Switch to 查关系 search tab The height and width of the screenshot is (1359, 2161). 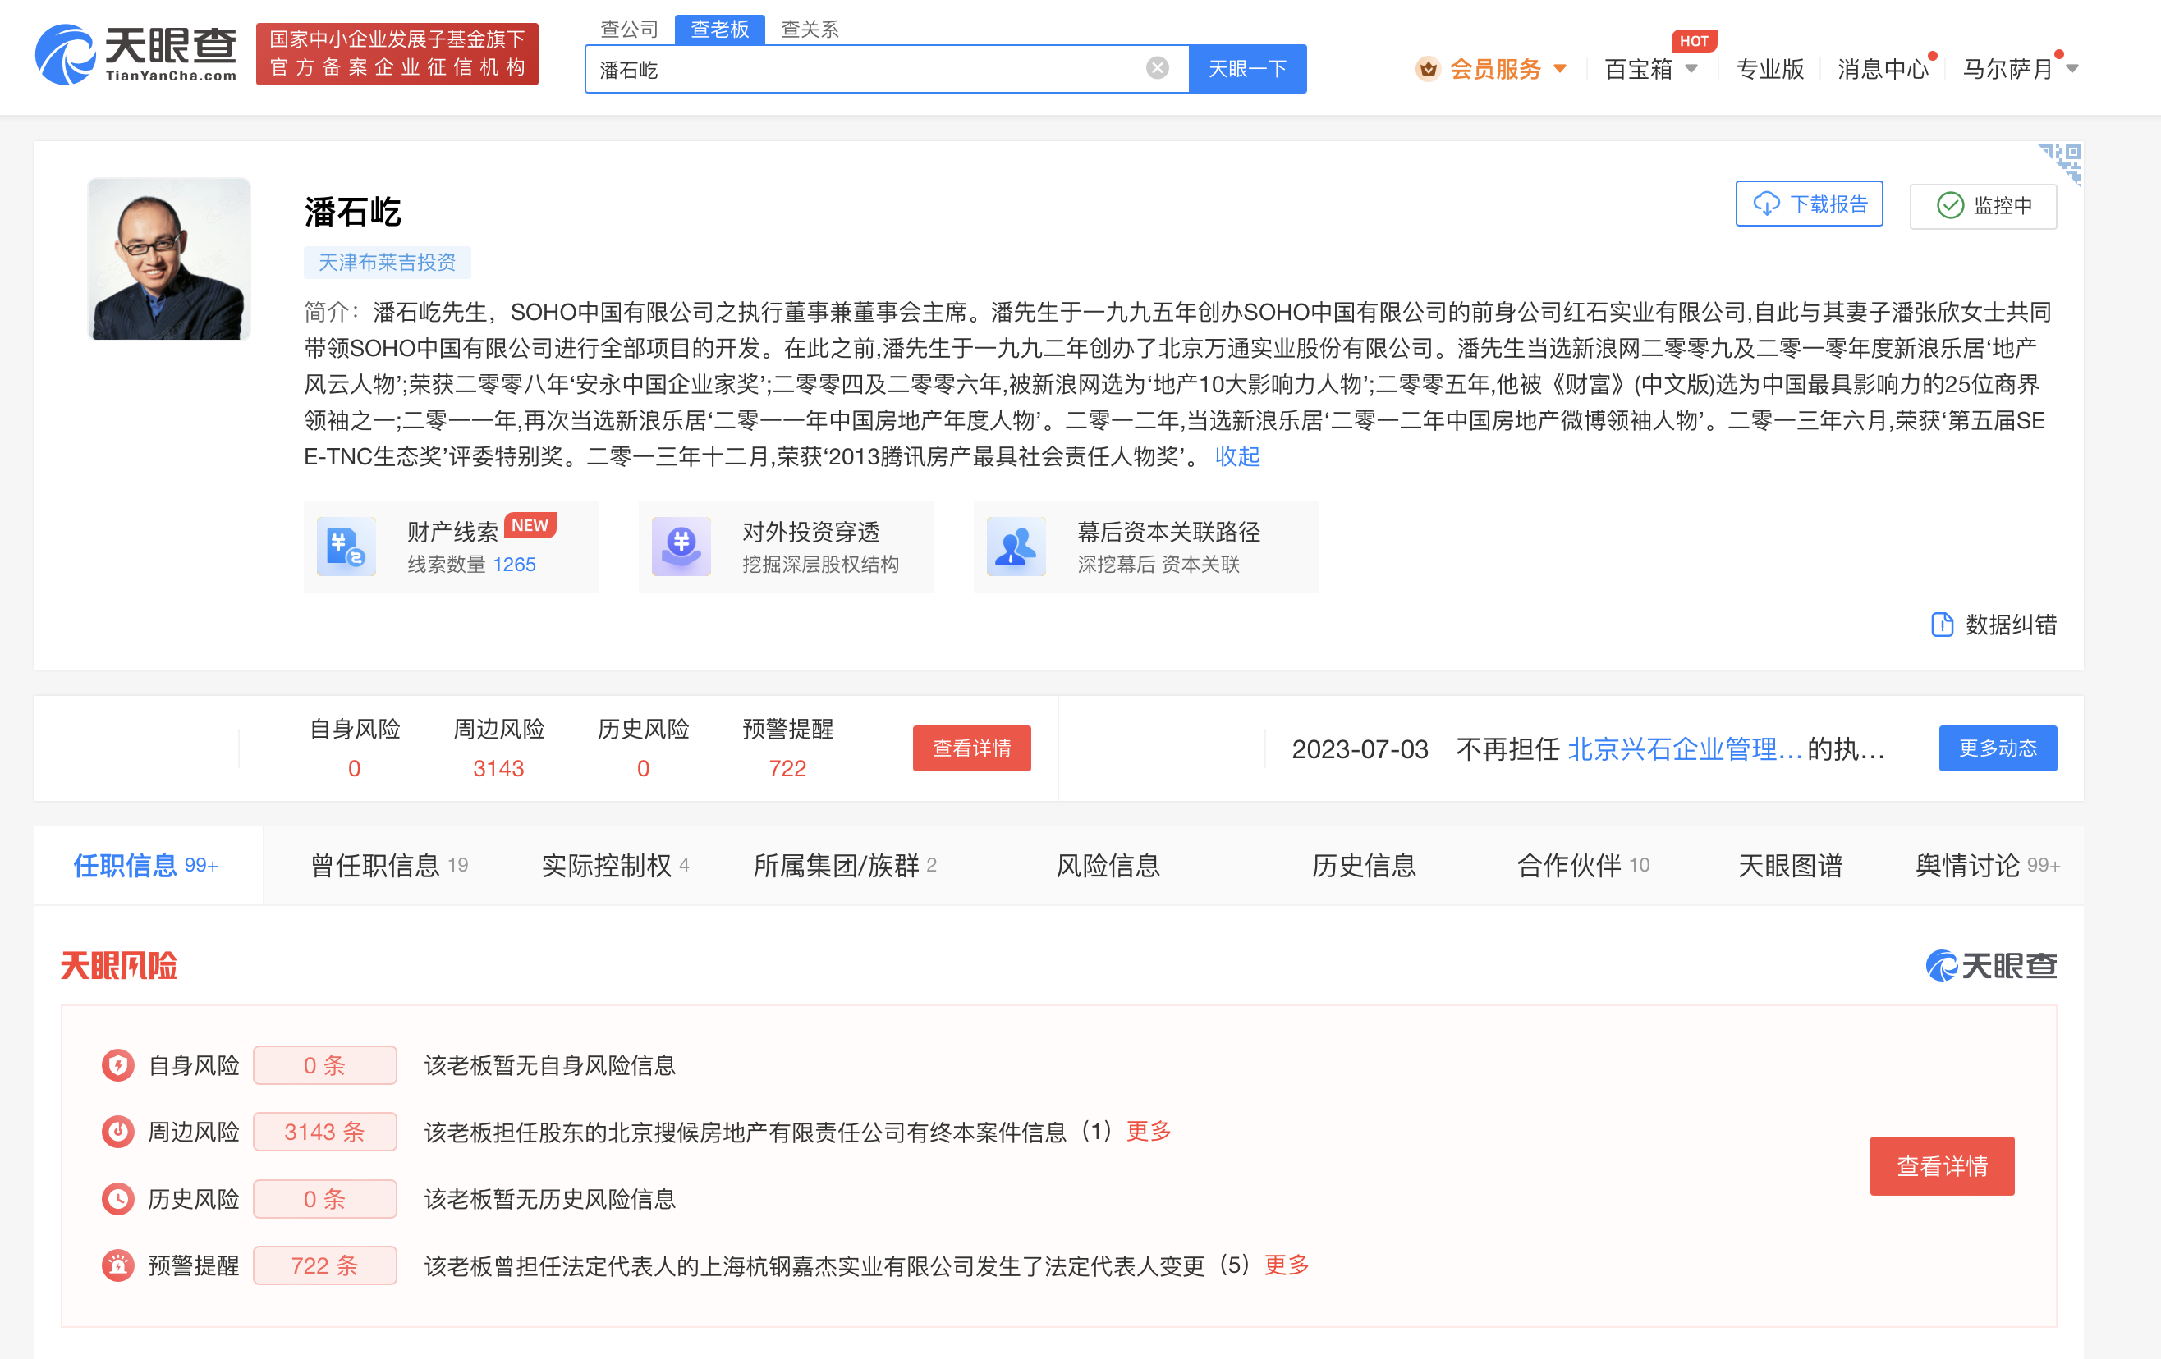[x=810, y=30]
